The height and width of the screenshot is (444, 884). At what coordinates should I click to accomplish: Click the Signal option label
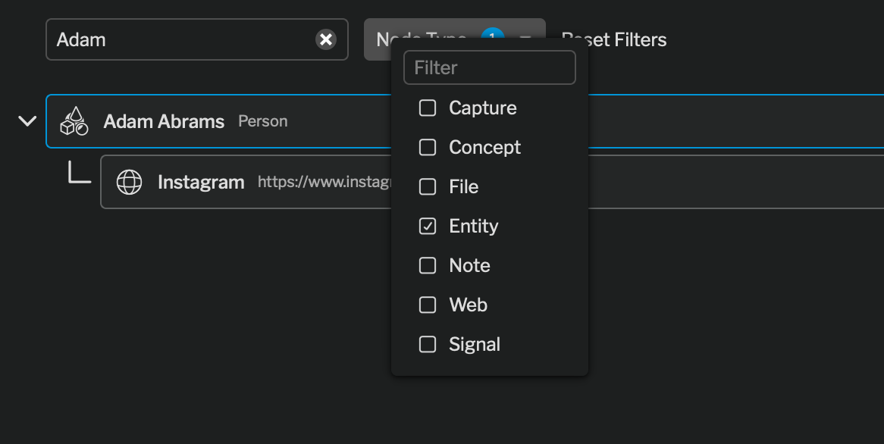pos(475,344)
